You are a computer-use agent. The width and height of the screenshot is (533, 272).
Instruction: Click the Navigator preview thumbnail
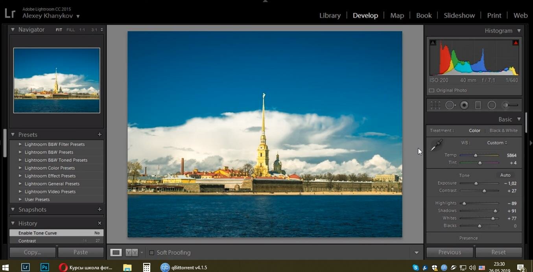point(57,81)
